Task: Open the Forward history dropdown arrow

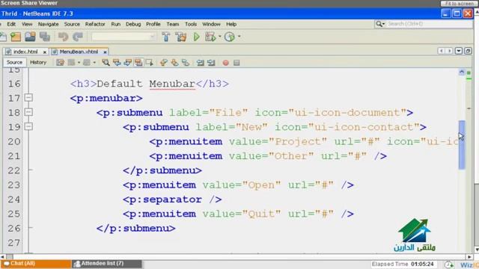Action: pyautogui.click(x=94, y=63)
